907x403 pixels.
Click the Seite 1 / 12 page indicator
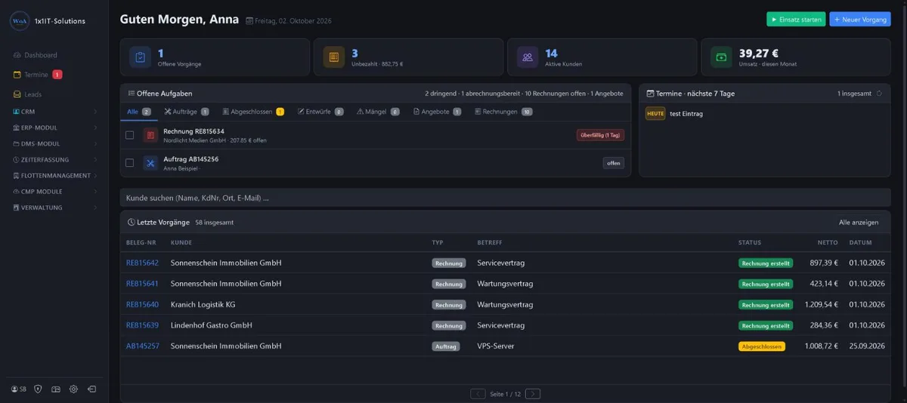(x=506, y=394)
